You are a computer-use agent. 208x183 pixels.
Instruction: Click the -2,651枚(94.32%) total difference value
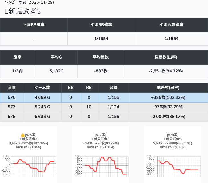[166, 71]
